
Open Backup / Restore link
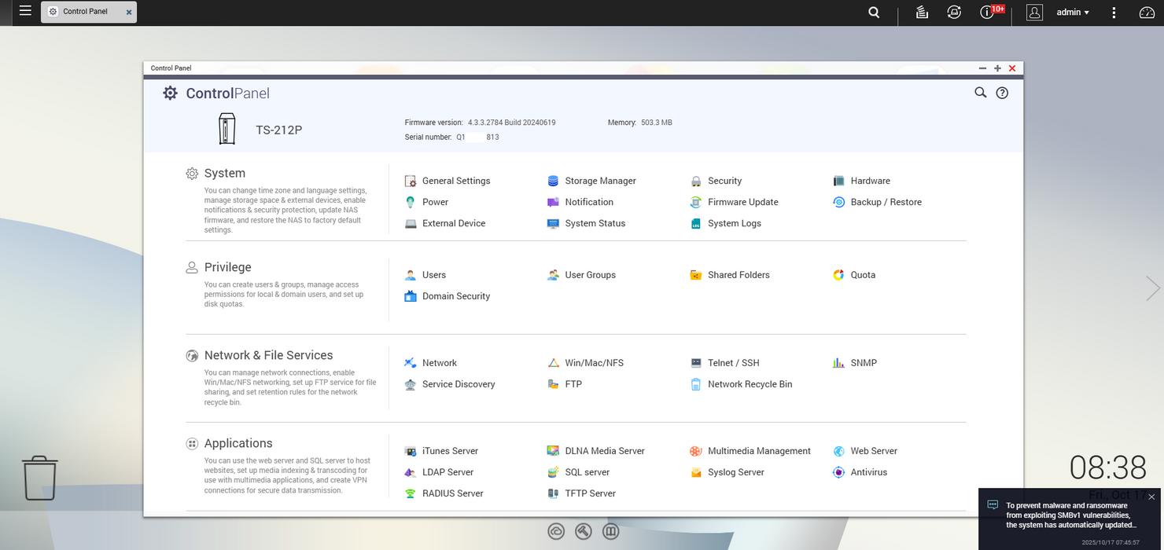[x=886, y=202]
